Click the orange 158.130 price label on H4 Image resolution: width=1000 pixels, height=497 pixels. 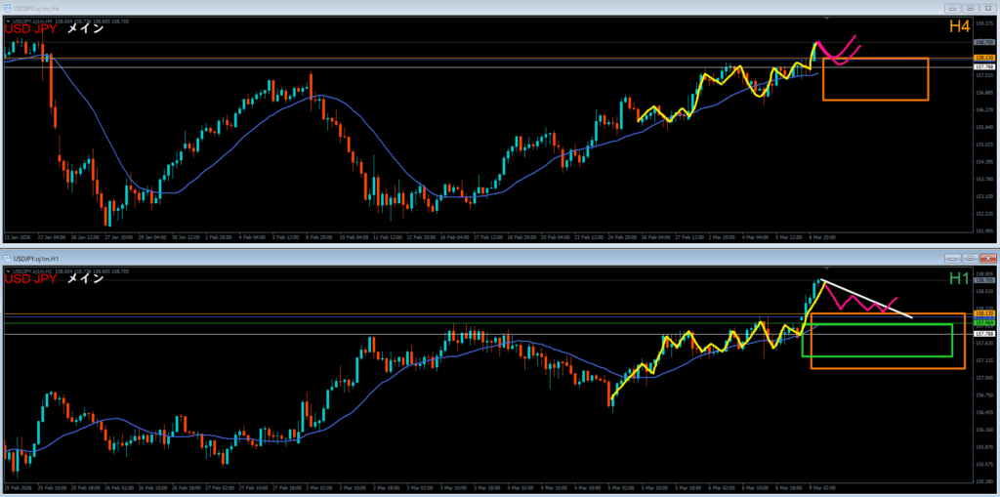tap(983, 59)
